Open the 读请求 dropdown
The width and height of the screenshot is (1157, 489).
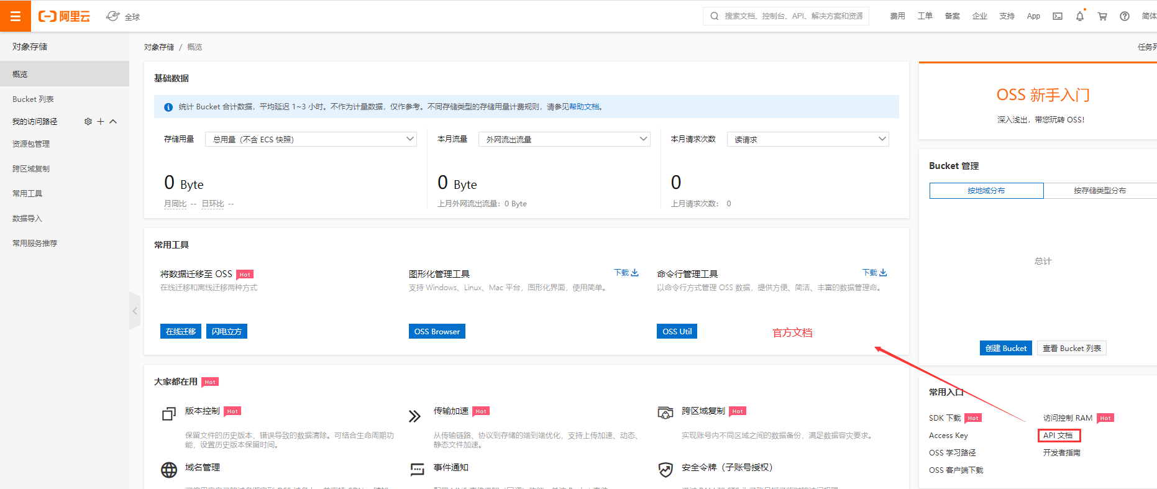808,139
